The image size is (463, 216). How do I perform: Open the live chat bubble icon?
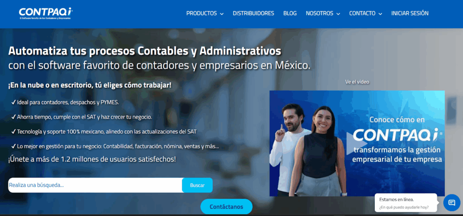(x=452, y=202)
